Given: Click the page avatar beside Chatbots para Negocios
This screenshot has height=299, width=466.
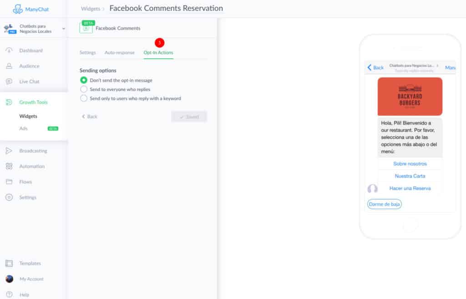Looking at the screenshot, I should 10,29.
